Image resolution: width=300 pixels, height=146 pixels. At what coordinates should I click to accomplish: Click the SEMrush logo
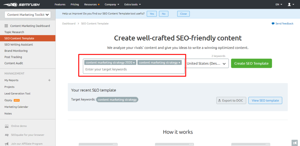[21, 4]
